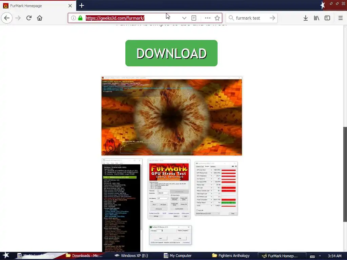Open the GPU-Z sensors screenshot
Screen dimensions: 347x260
pyautogui.click(x=216, y=188)
